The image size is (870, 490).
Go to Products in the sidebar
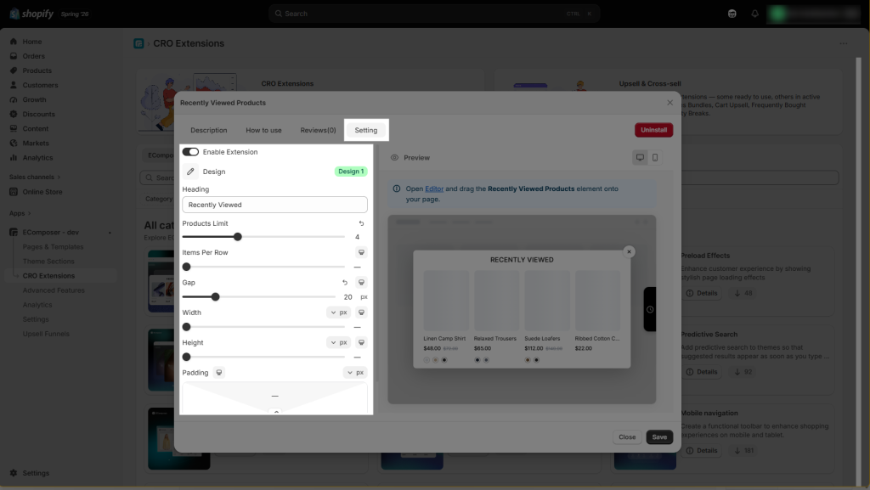click(37, 70)
